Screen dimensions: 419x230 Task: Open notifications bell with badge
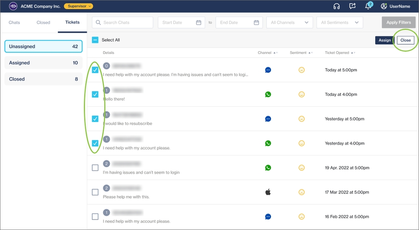coord(368,6)
